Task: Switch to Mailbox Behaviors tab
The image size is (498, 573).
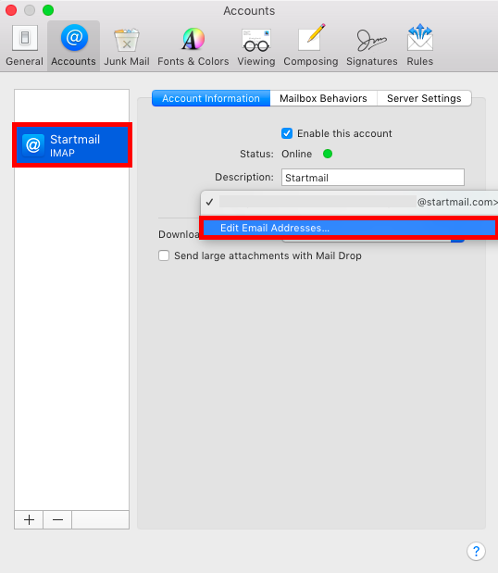Action: (323, 98)
